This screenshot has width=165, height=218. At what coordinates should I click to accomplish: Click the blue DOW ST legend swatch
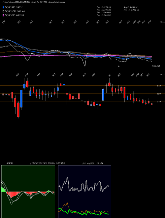pyautogui.click(x=3, y=7)
